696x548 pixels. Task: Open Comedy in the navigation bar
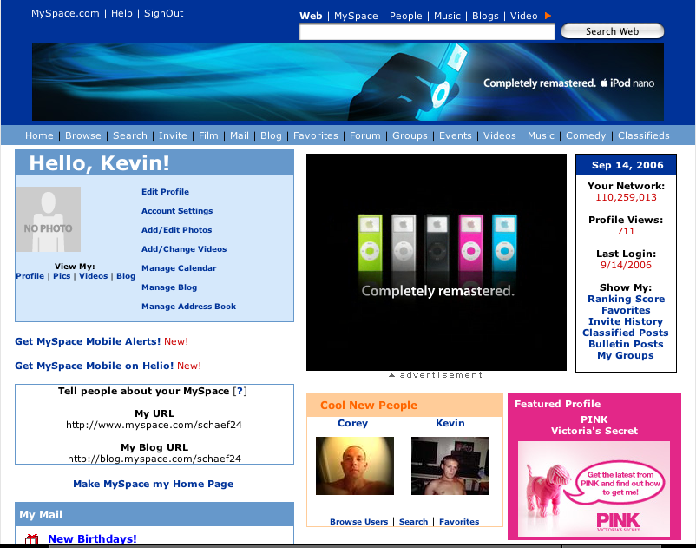586,135
